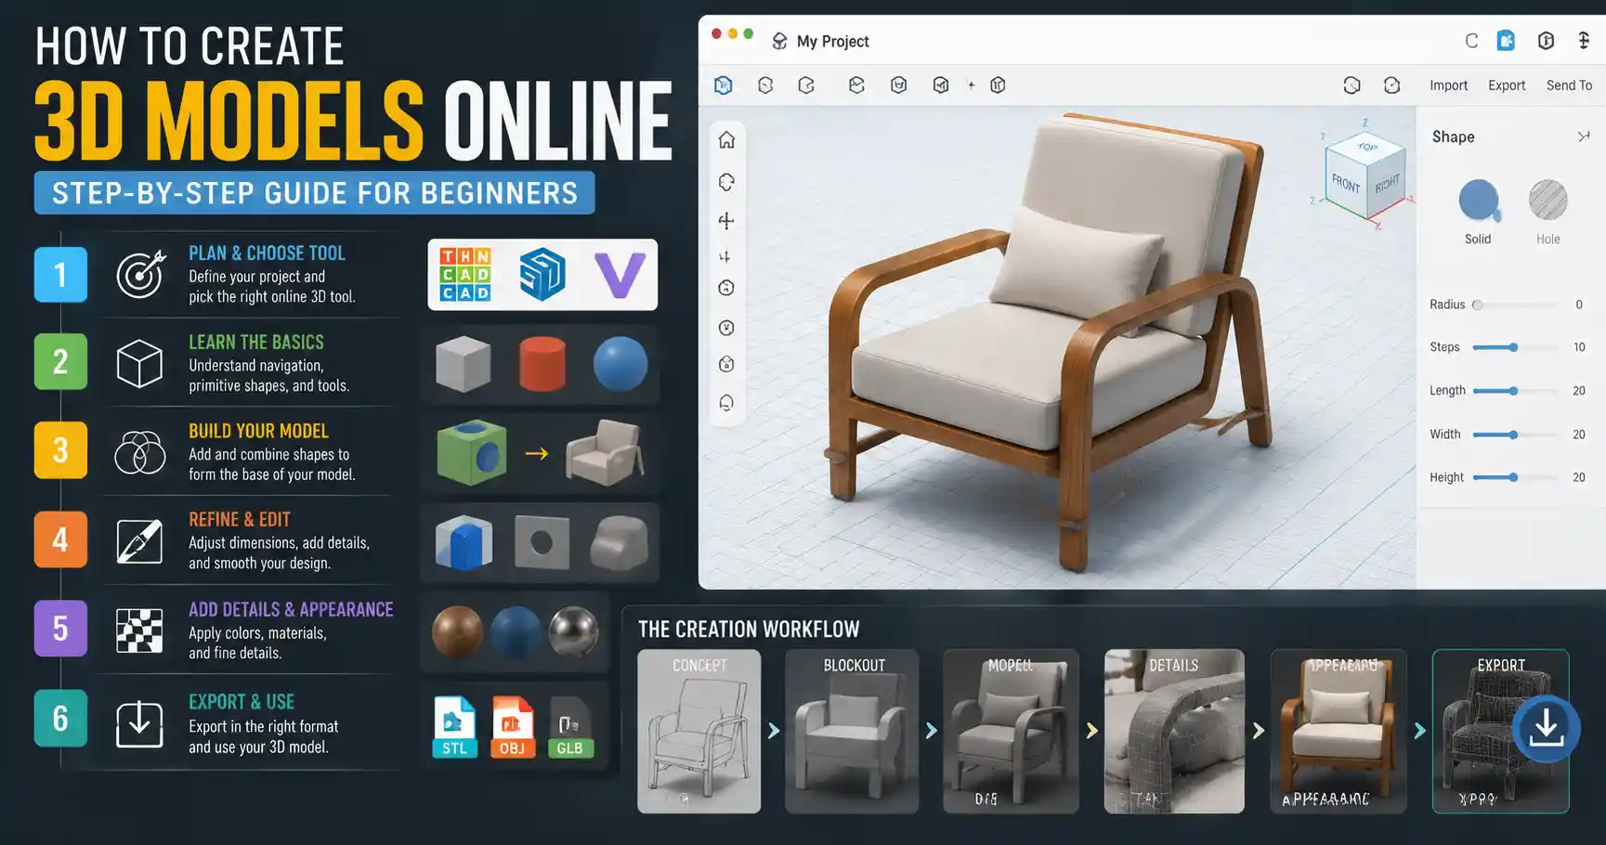Viewport: 1606px width, 845px height.
Task: Click the pen icon beside Refine & Edit
Action: [139, 541]
